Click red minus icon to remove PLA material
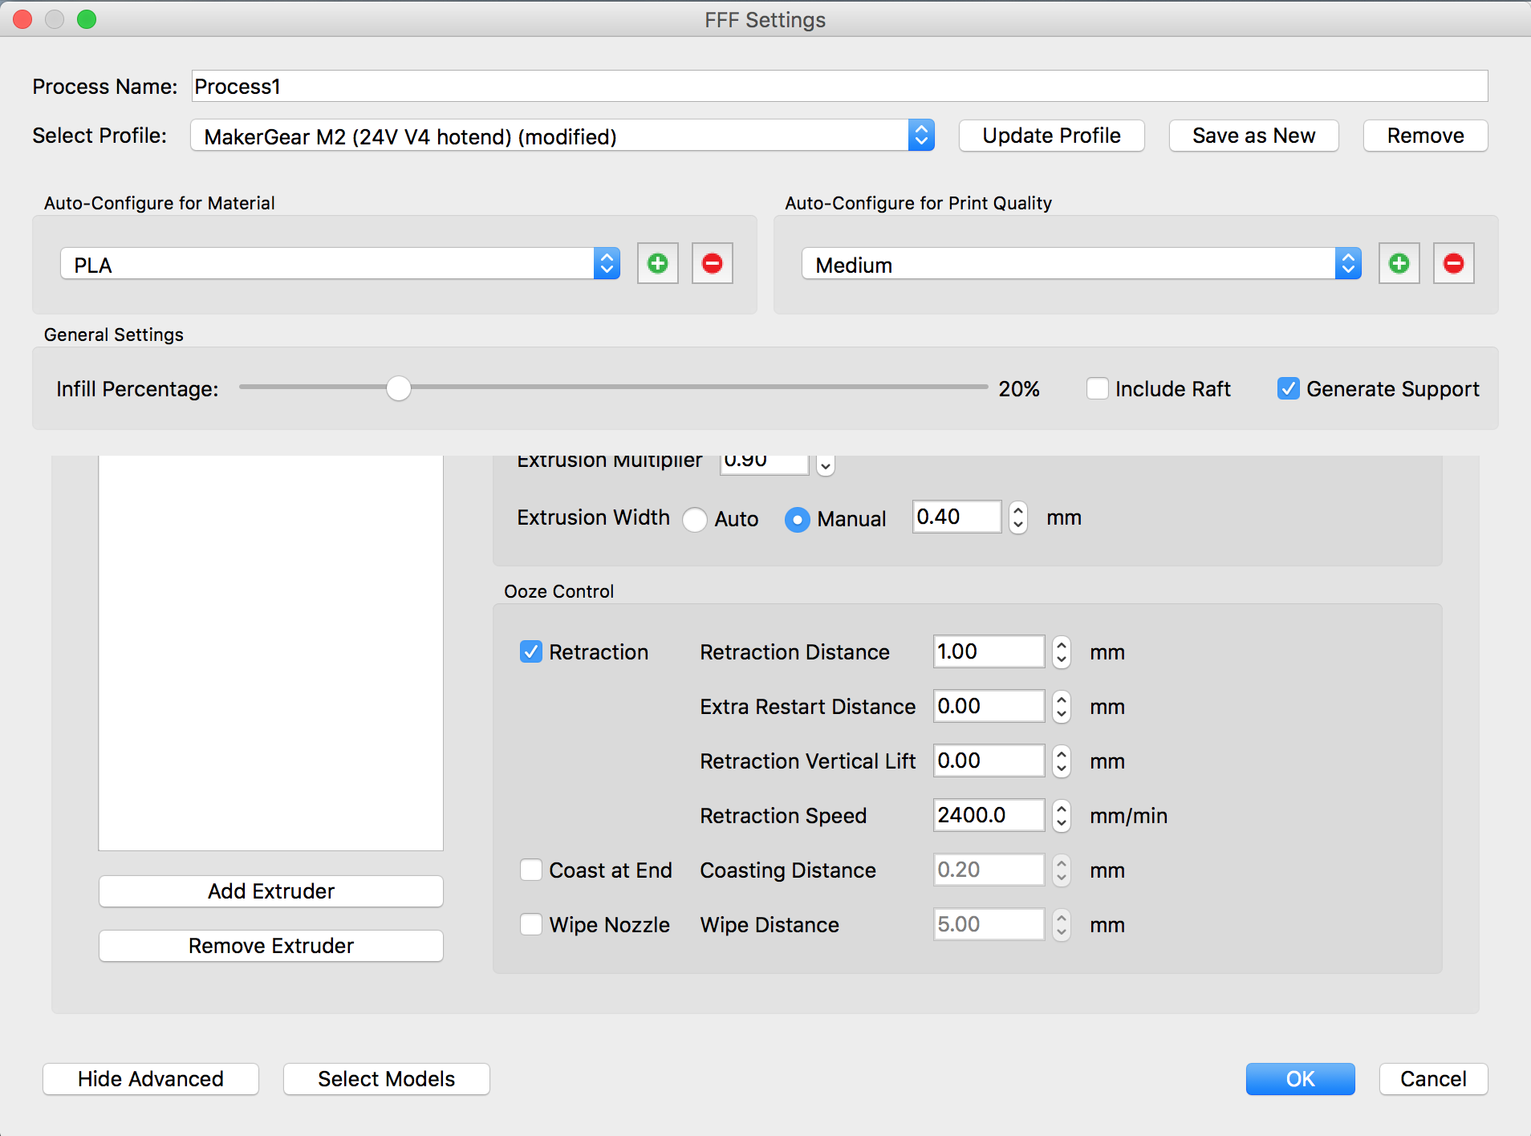Viewport: 1531px width, 1136px height. 712,264
